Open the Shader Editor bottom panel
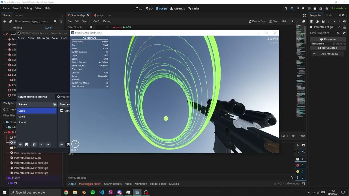 (158, 184)
